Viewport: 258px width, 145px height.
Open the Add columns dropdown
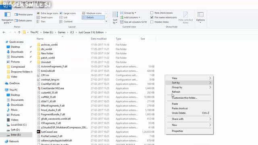point(130,17)
